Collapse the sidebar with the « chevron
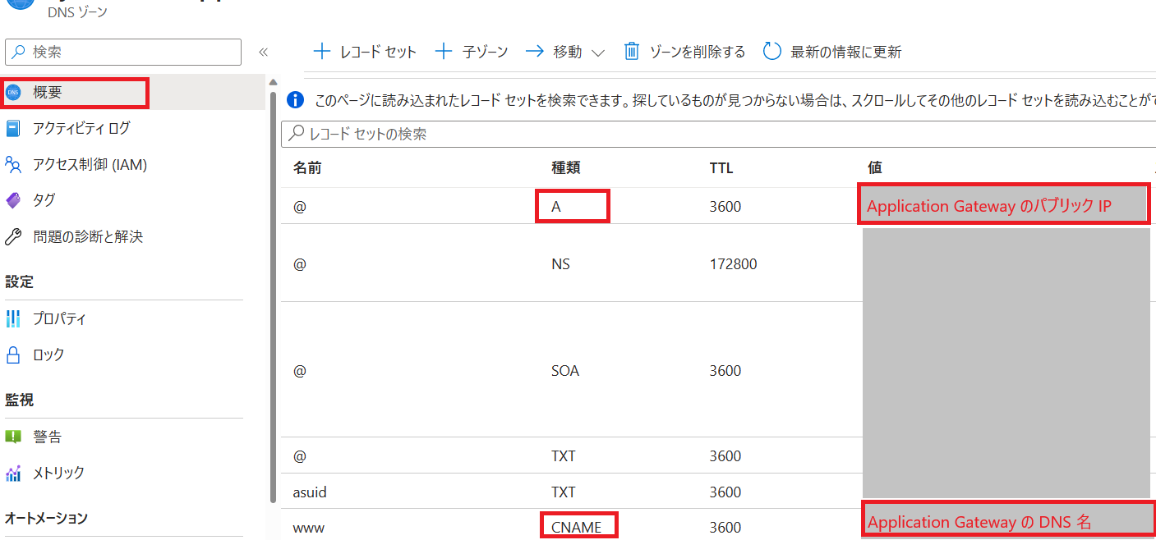Screen dimensions: 1156x540 263,51
